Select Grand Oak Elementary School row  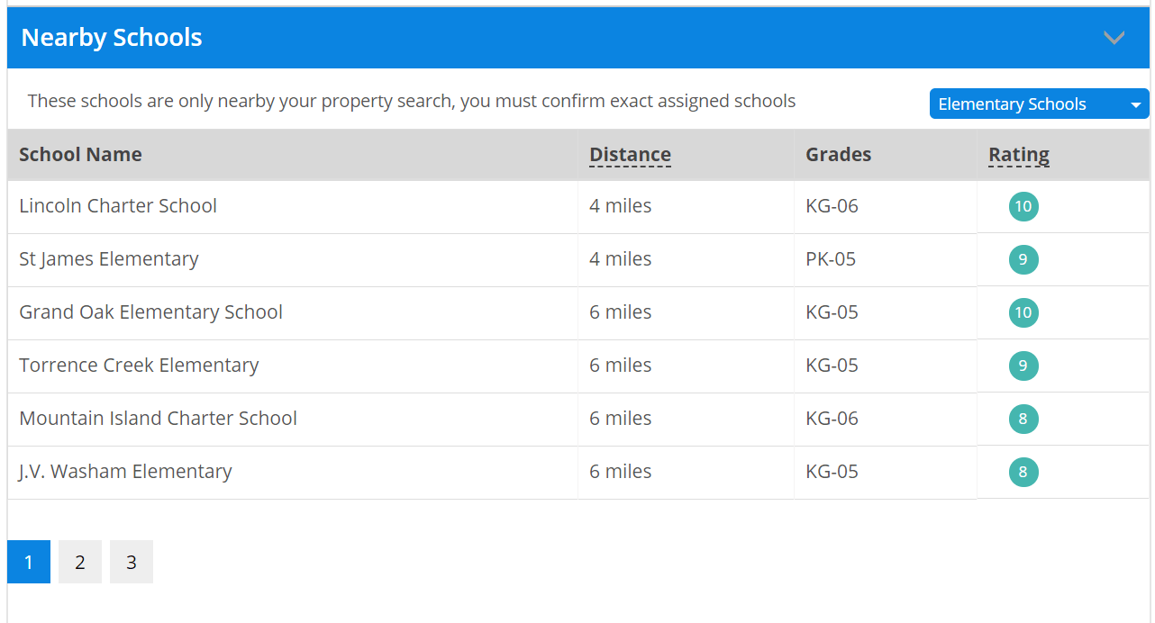click(x=150, y=312)
